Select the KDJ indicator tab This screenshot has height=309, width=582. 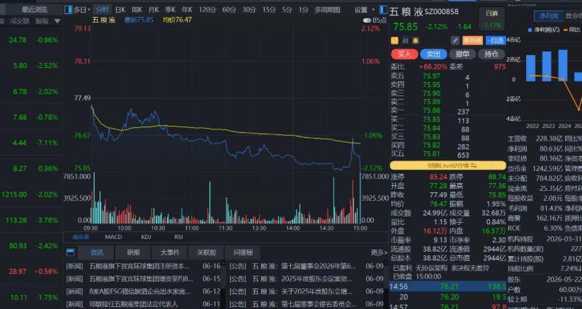(147, 237)
